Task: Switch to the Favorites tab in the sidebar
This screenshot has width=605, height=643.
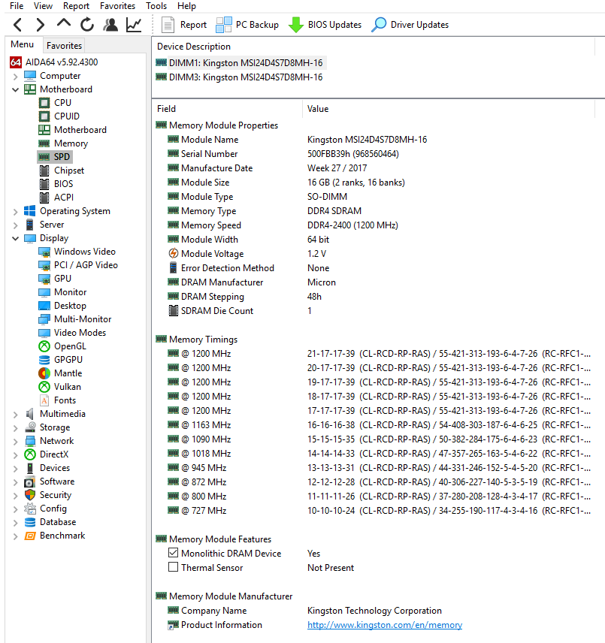Action: pyautogui.click(x=64, y=46)
